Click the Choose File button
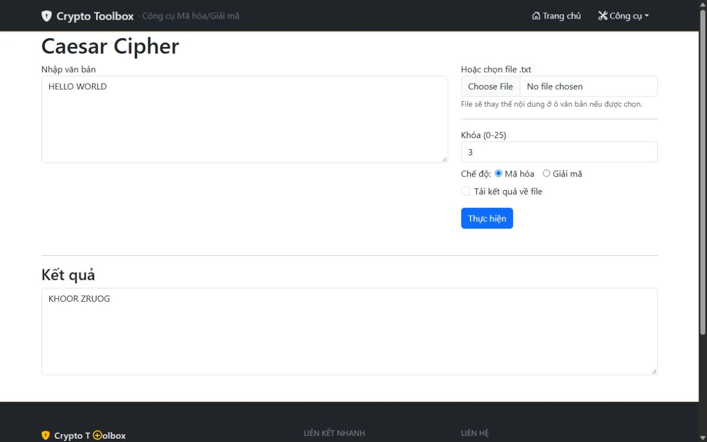The width and height of the screenshot is (707, 442). point(490,87)
